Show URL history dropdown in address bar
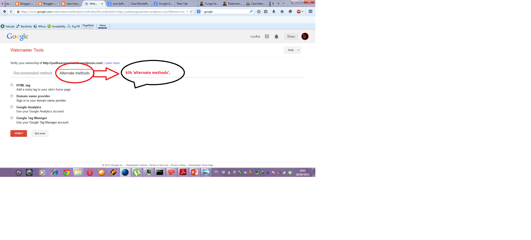 pyautogui.click(x=187, y=12)
